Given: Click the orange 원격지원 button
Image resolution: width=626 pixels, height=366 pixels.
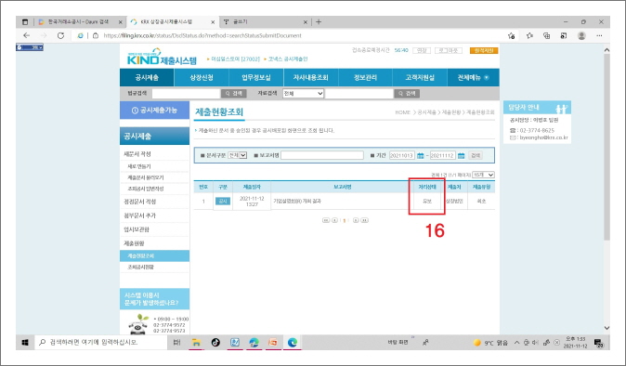Looking at the screenshot, I should (x=484, y=51).
